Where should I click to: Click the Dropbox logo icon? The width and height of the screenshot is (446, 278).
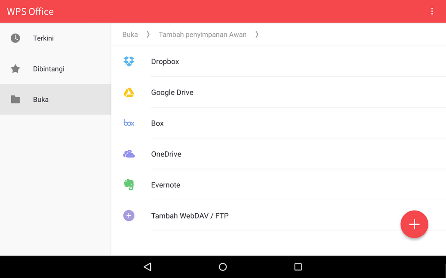pos(128,61)
